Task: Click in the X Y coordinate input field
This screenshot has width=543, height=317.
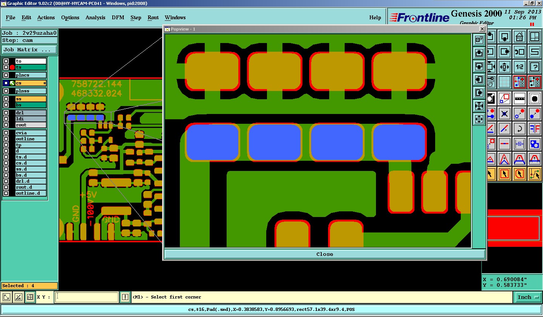Action: click(86, 297)
